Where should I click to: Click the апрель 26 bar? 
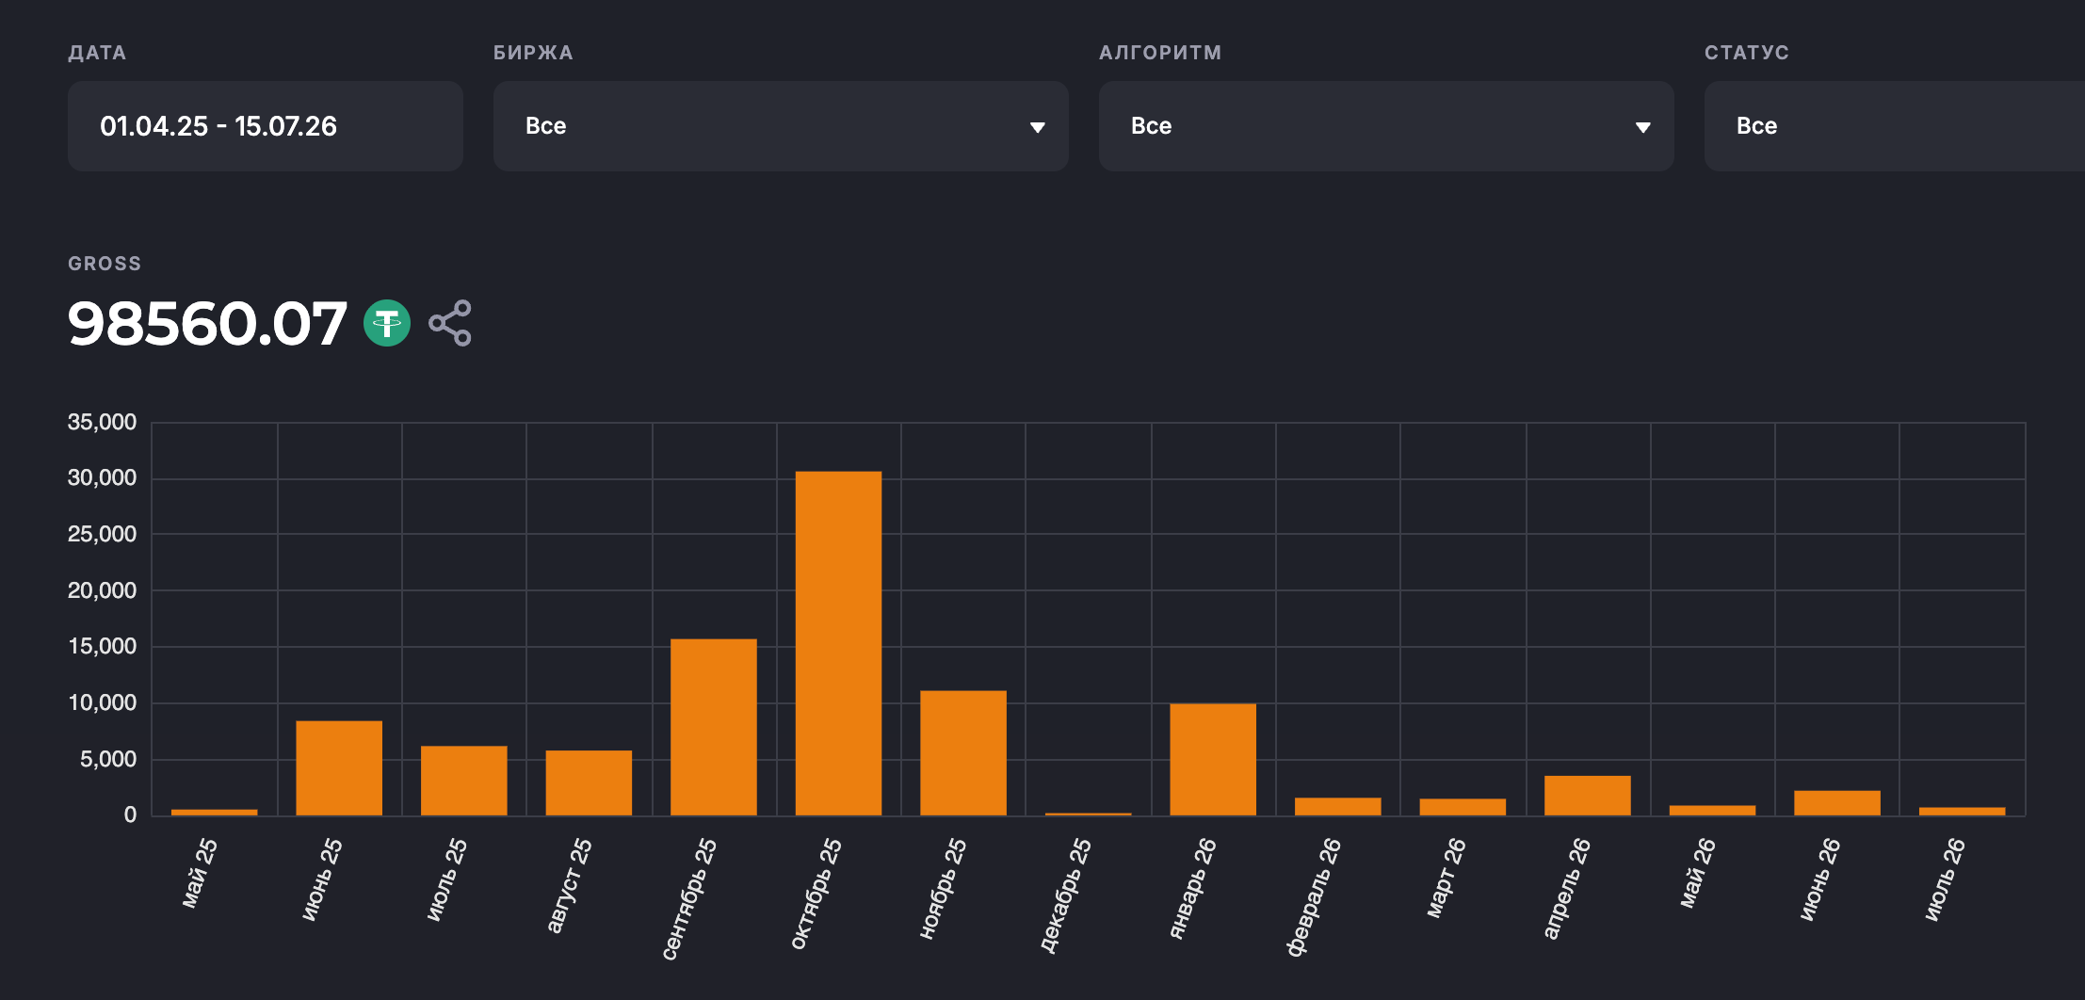click(x=1588, y=796)
